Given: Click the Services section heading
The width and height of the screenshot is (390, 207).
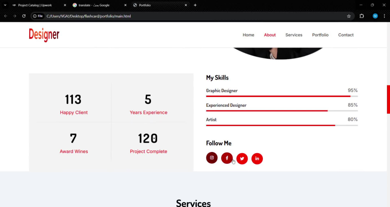Looking at the screenshot, I should [x=193, y=203].
